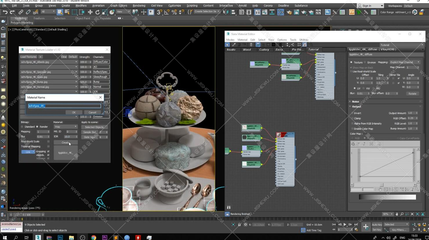Open the Slate zoom percentage dropdown
Image resolution: width=429 pixels, height=240 pixels.
pyautogui.click(x=388, y=214)
